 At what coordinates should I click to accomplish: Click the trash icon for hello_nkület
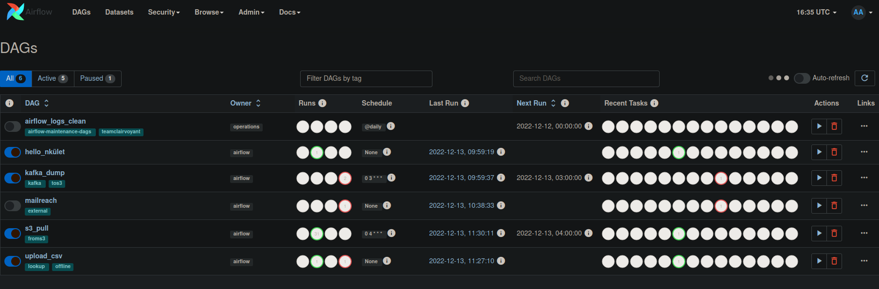[834, 152]
